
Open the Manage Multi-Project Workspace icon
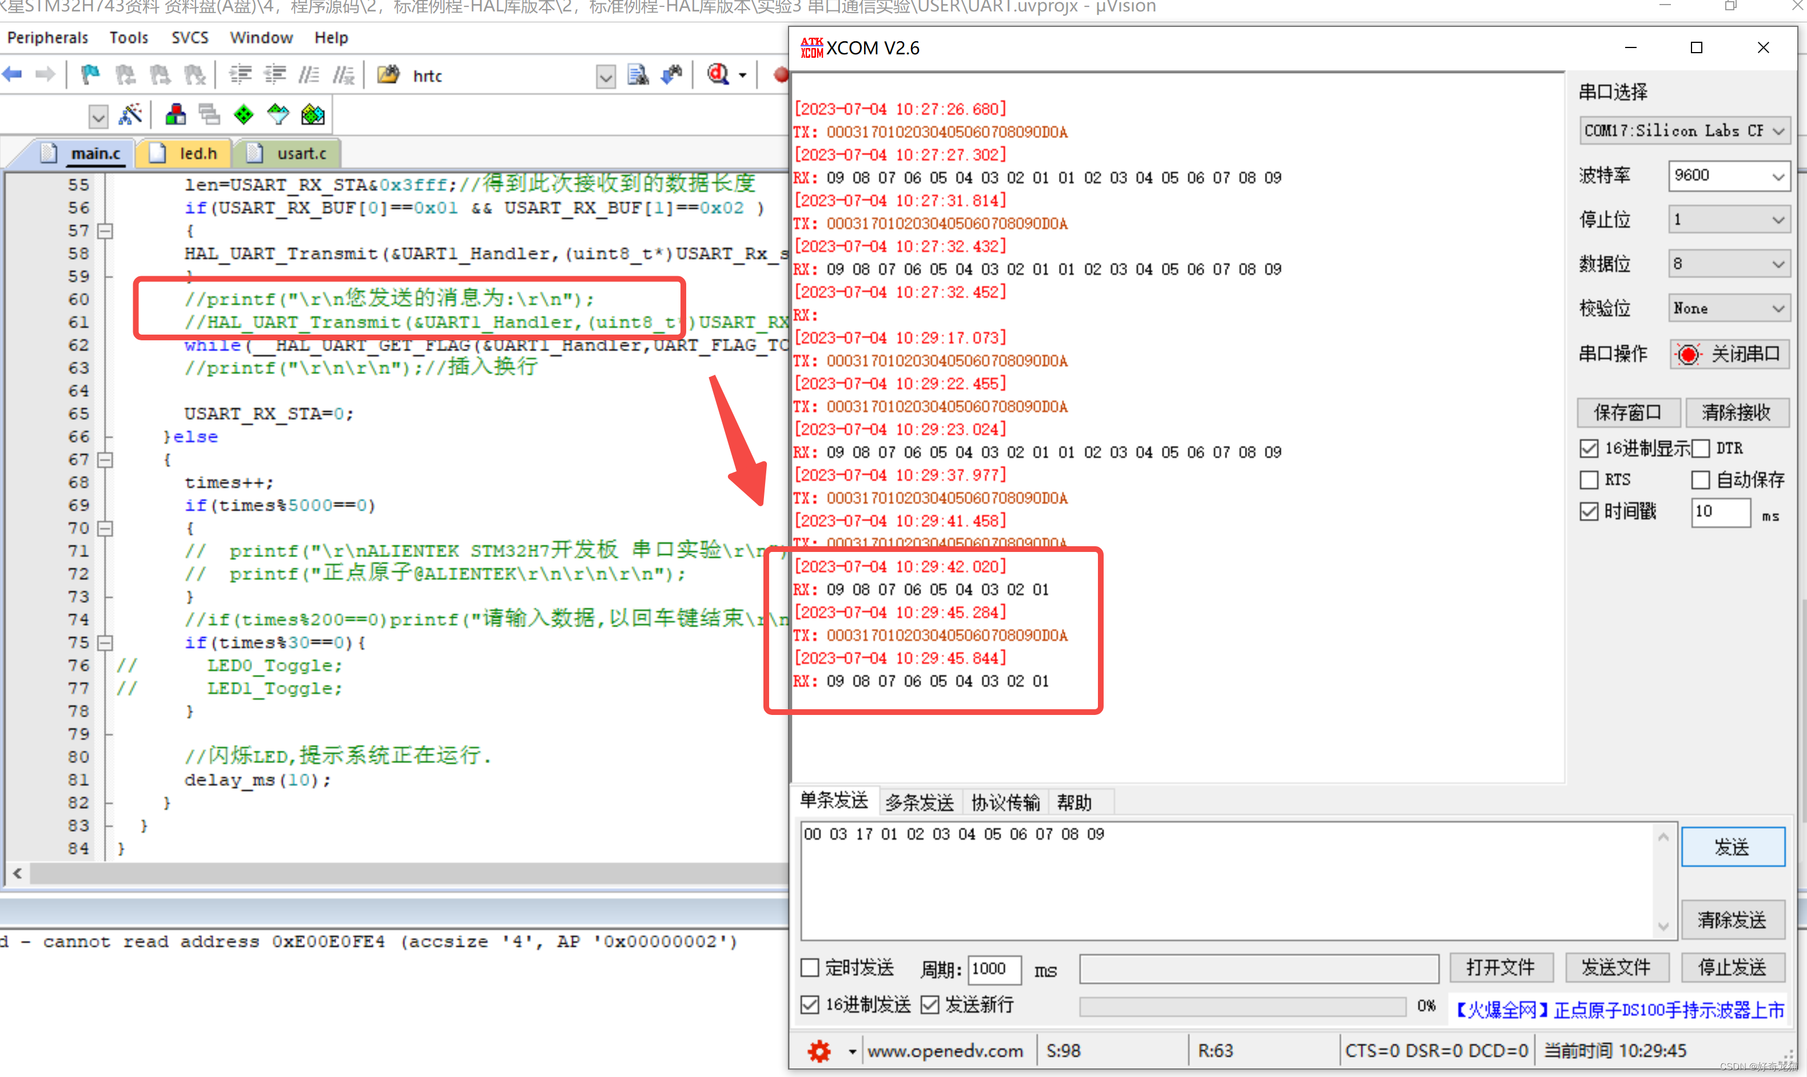[210, 114]
